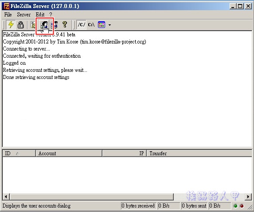Click the '0 bytes sent' status field
254x212 pixels.
[194, 206]
